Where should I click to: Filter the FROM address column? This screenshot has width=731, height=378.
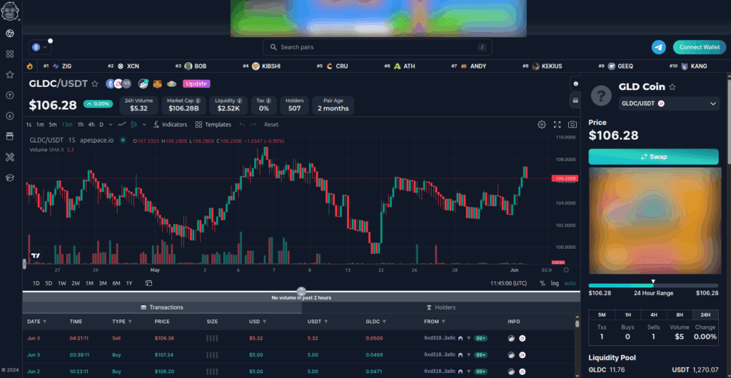(x=443, y=322)
